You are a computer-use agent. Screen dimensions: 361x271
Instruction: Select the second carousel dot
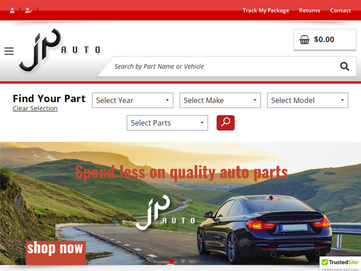point(179,261)
